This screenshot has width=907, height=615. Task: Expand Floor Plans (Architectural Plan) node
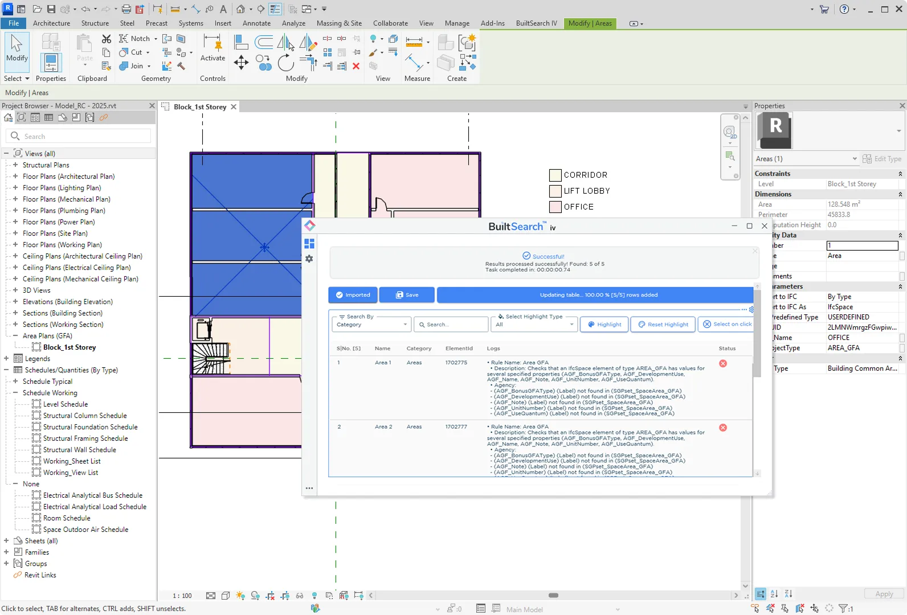15,177
